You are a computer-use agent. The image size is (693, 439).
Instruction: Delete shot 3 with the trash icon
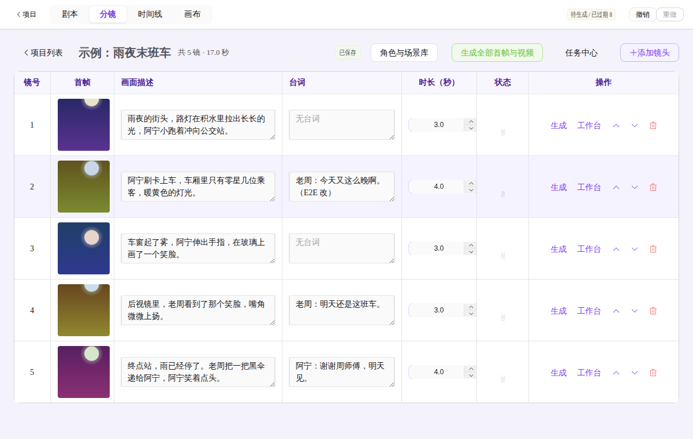653,249
